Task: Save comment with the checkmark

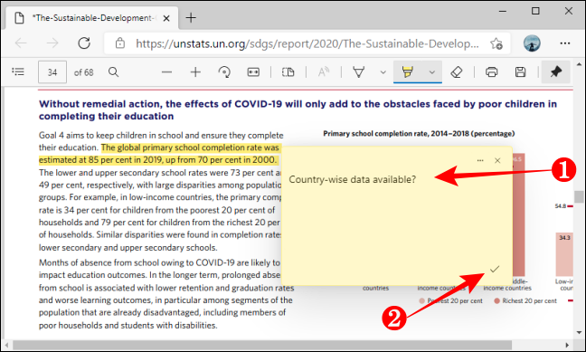Action: [495, 269]
